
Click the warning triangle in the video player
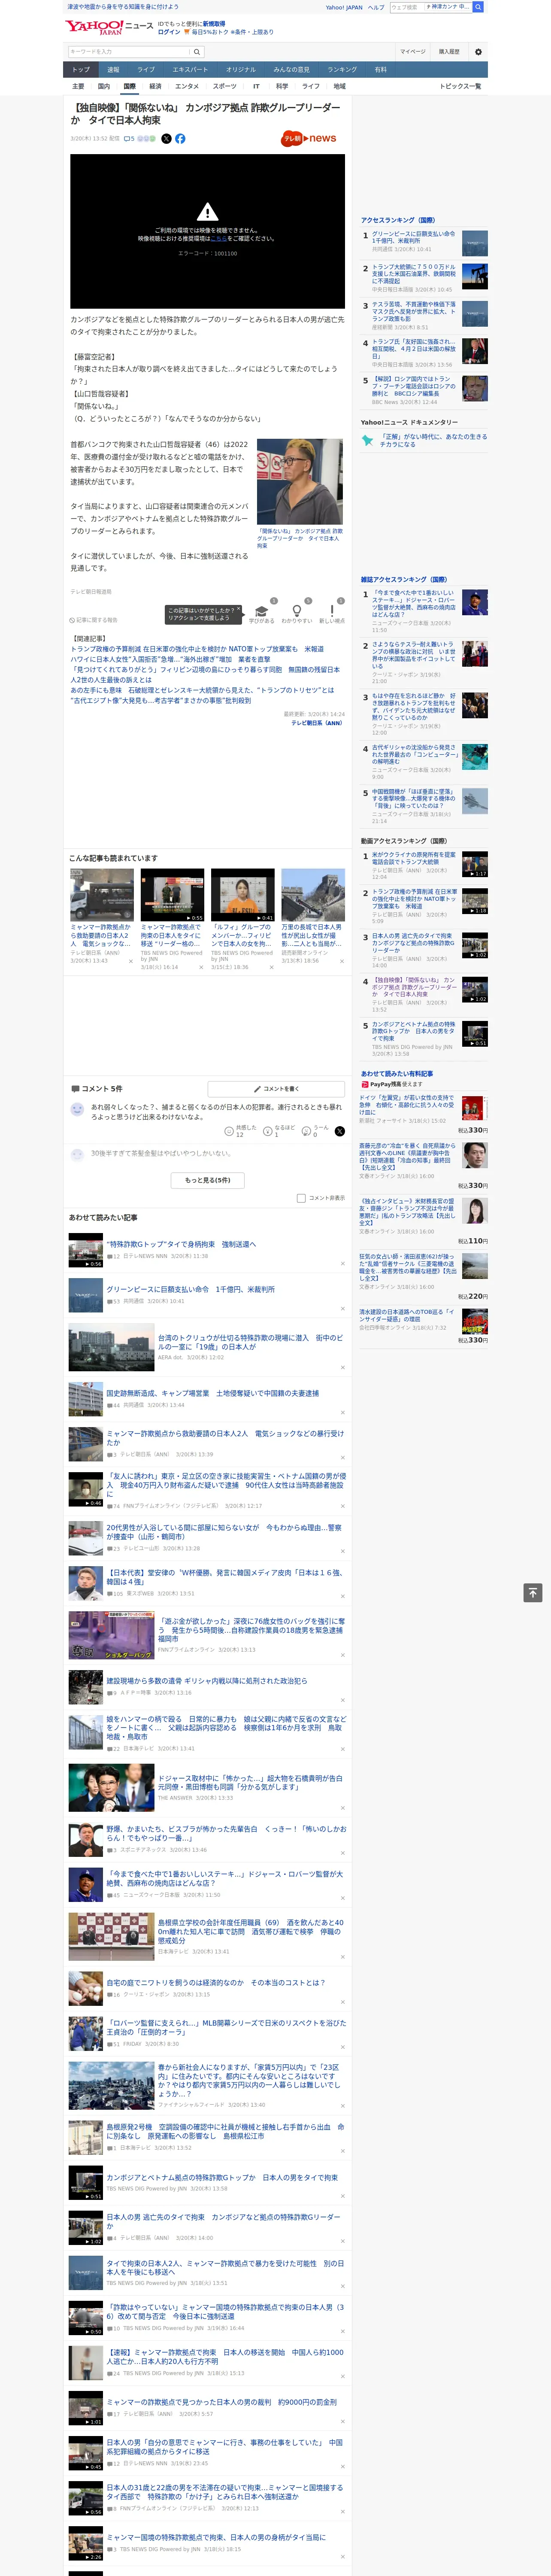[x=207, y=212]
